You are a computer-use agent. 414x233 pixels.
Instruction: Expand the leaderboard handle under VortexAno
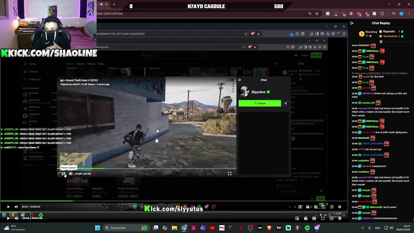point(381,42)
